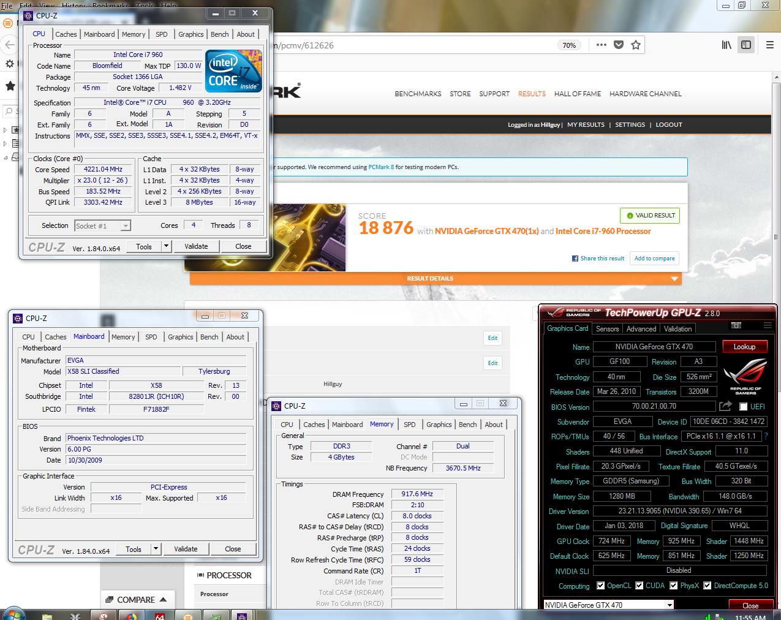Open Tools dropdown arrow in top CPU-Z window

[x=166, y=246]
